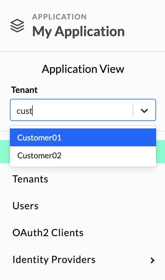Click the My Application title

78,31
